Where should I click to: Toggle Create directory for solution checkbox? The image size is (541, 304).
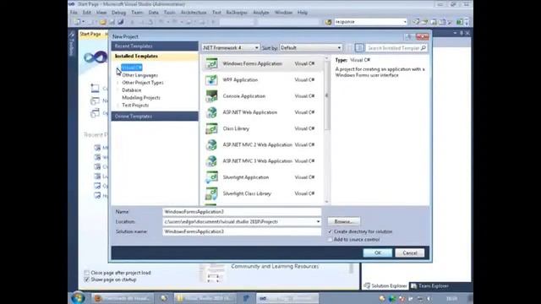331,231
